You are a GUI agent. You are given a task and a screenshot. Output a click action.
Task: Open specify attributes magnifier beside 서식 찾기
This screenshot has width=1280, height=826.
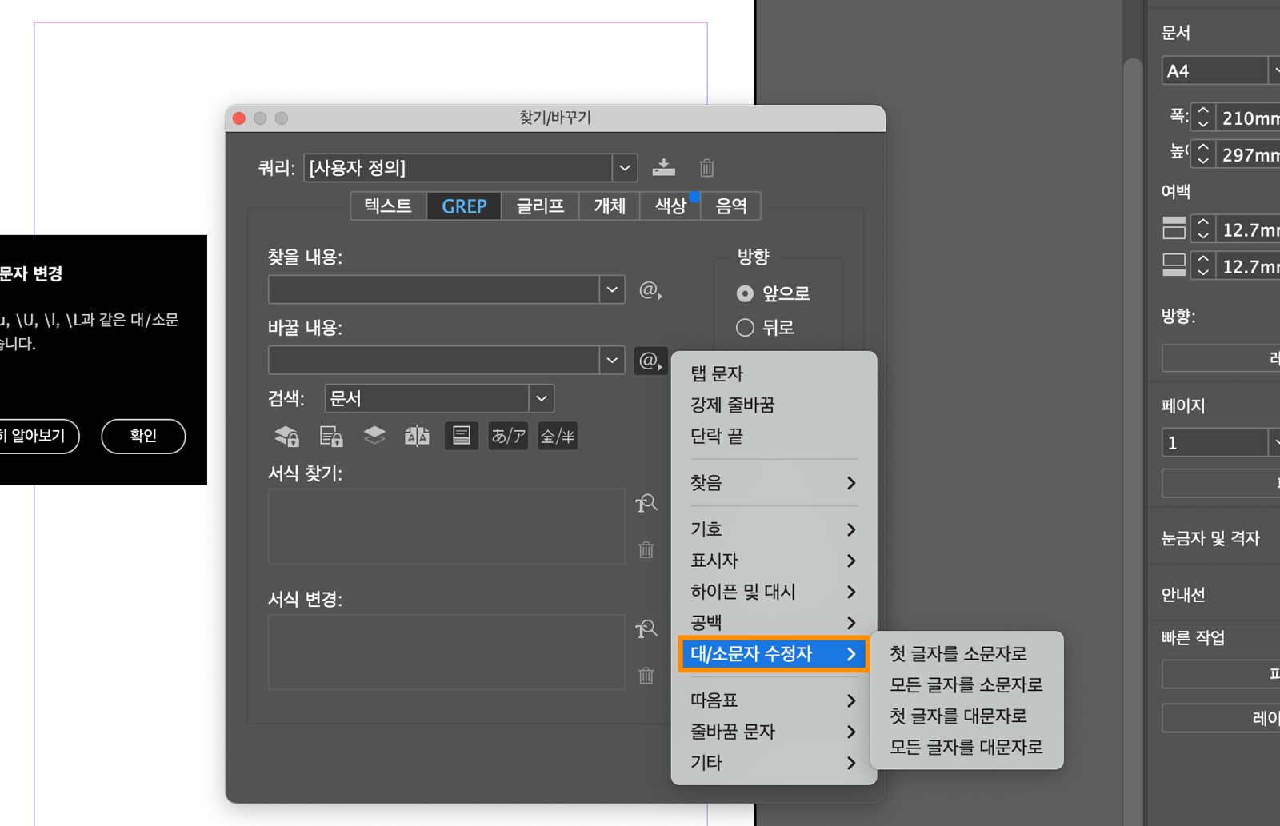point(646,503)
